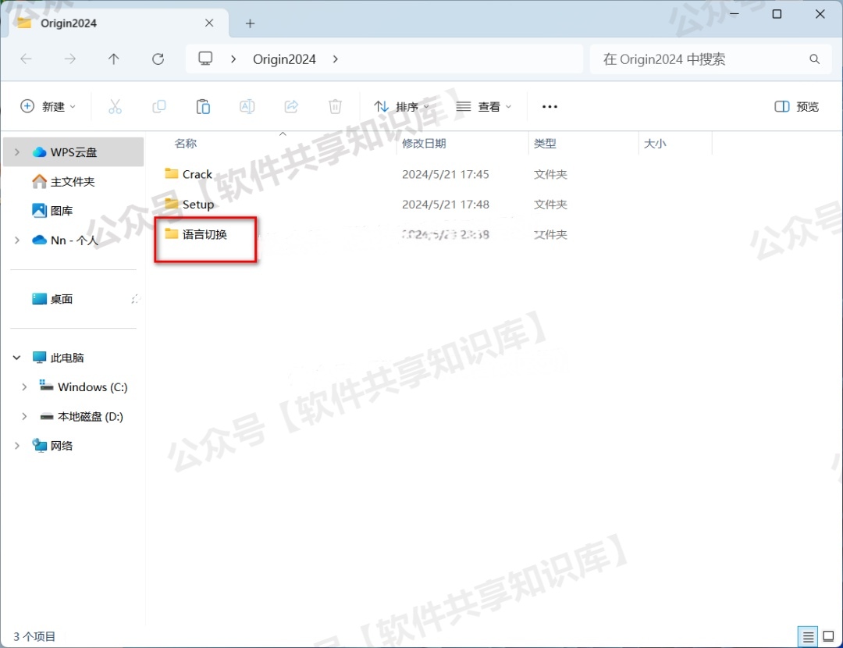This screenshot has width=843, height=648.
Task: Click the 3 个项目 status bar text
Action: click(34, 637)
